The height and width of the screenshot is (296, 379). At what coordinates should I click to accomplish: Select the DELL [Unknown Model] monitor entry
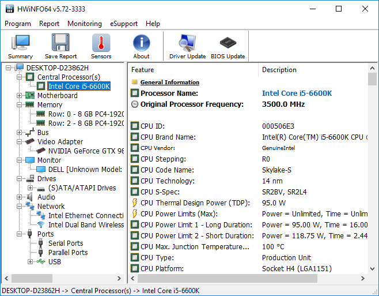coord(85,169)
